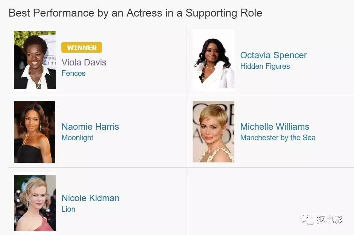Open the Octavia Spencer name link
Image resolution: width=354 pixels, height=235 pixels.
[273, 55]
